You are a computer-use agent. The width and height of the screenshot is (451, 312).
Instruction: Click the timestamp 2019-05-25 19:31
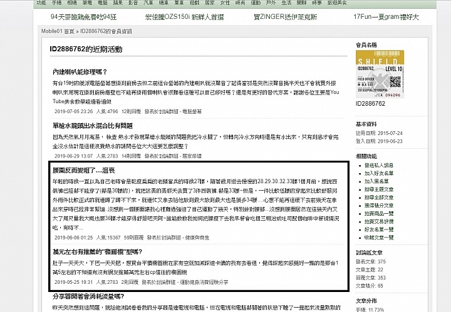click(74, 282)
